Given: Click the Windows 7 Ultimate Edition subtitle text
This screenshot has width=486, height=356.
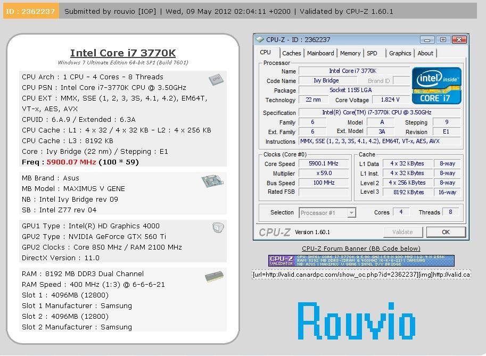Looking at the screenshot, I should [x=123, y=63].
